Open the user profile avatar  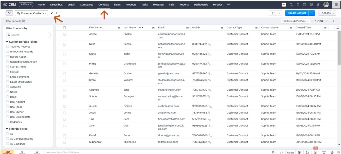326,5
